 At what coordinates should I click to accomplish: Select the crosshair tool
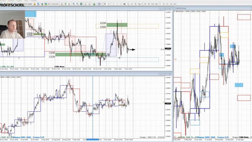pos(109,4)
